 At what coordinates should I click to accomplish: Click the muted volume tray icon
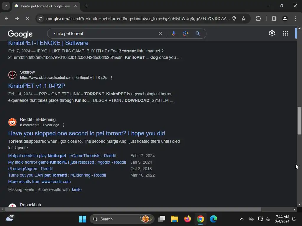268,219
